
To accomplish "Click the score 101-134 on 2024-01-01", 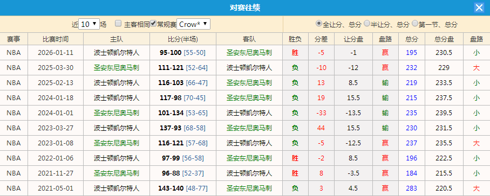I will [171, 113].
